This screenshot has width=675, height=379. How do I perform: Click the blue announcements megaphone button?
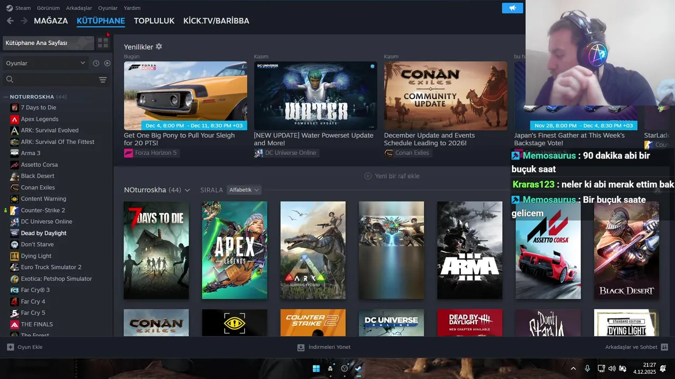point(513,8)
